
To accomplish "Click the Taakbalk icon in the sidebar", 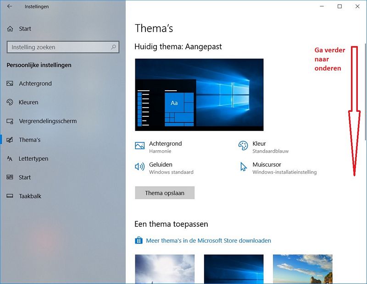I will click(x=10, y=196).
